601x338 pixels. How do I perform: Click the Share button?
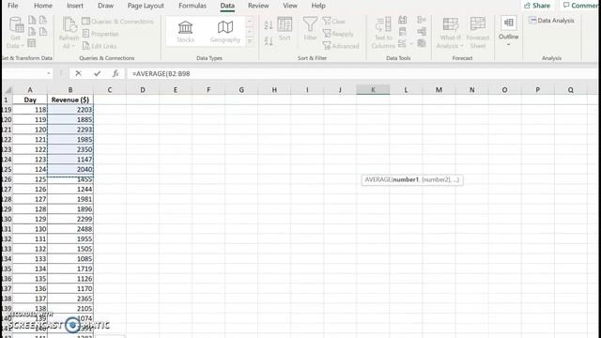[537, 6]
